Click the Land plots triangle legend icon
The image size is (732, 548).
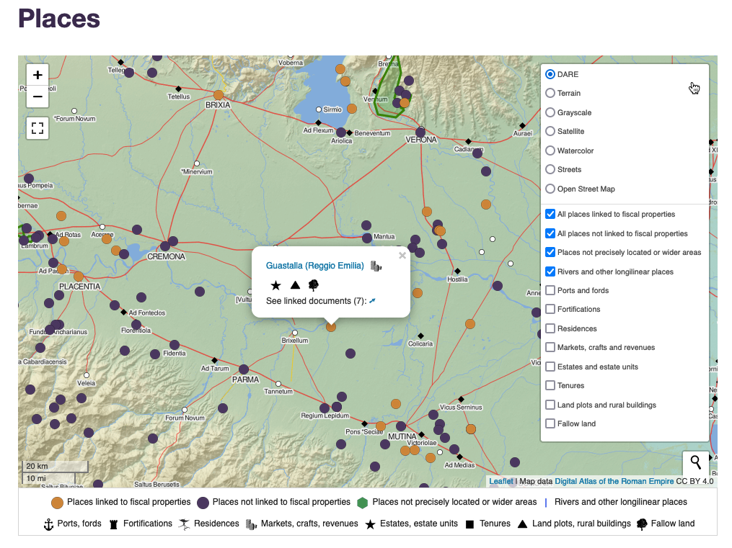(522, 524)
